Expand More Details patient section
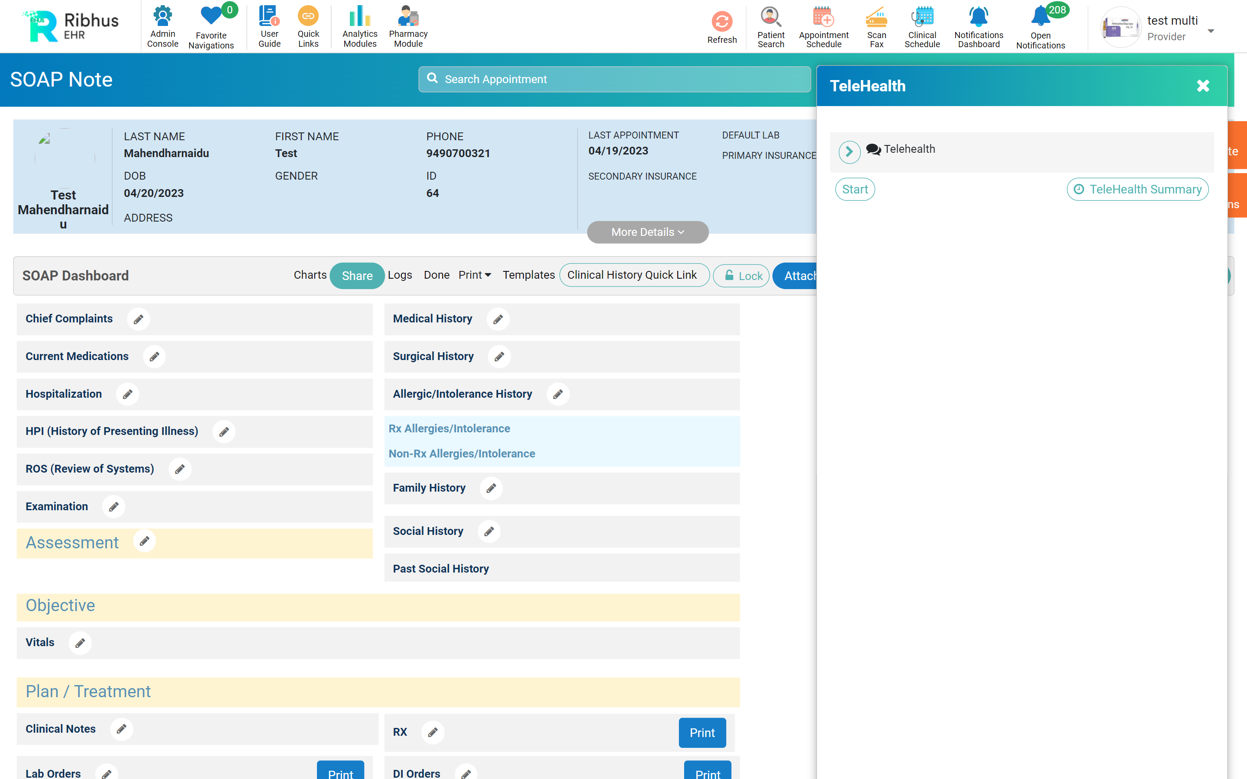The height and width of the screenshot is (779, 1247). [x=647, y=232]
